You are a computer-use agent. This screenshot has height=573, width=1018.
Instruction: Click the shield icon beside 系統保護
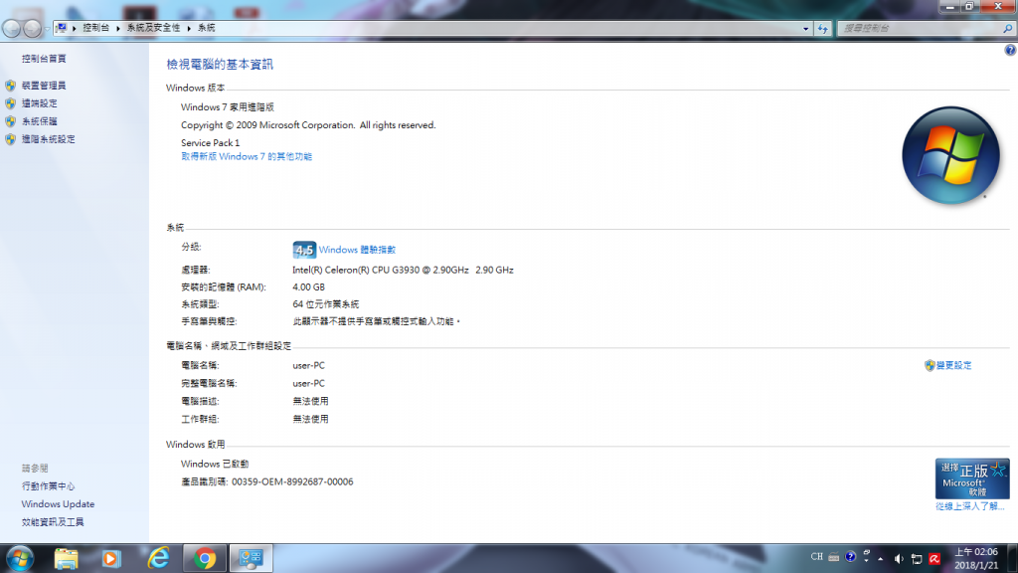click(x=10, y=121)
